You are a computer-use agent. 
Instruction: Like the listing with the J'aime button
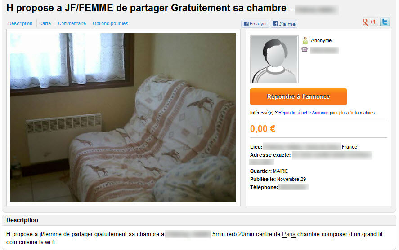coord(284,24)
